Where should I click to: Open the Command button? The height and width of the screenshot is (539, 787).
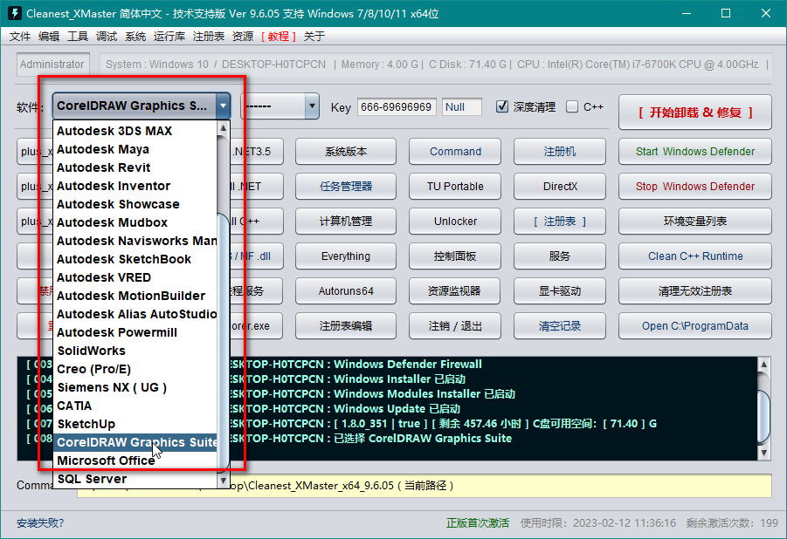pyautogui.click(x=455, y=152)
